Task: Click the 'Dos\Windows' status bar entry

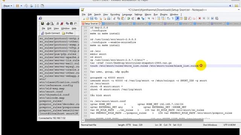Action: [x=210, y=125]
